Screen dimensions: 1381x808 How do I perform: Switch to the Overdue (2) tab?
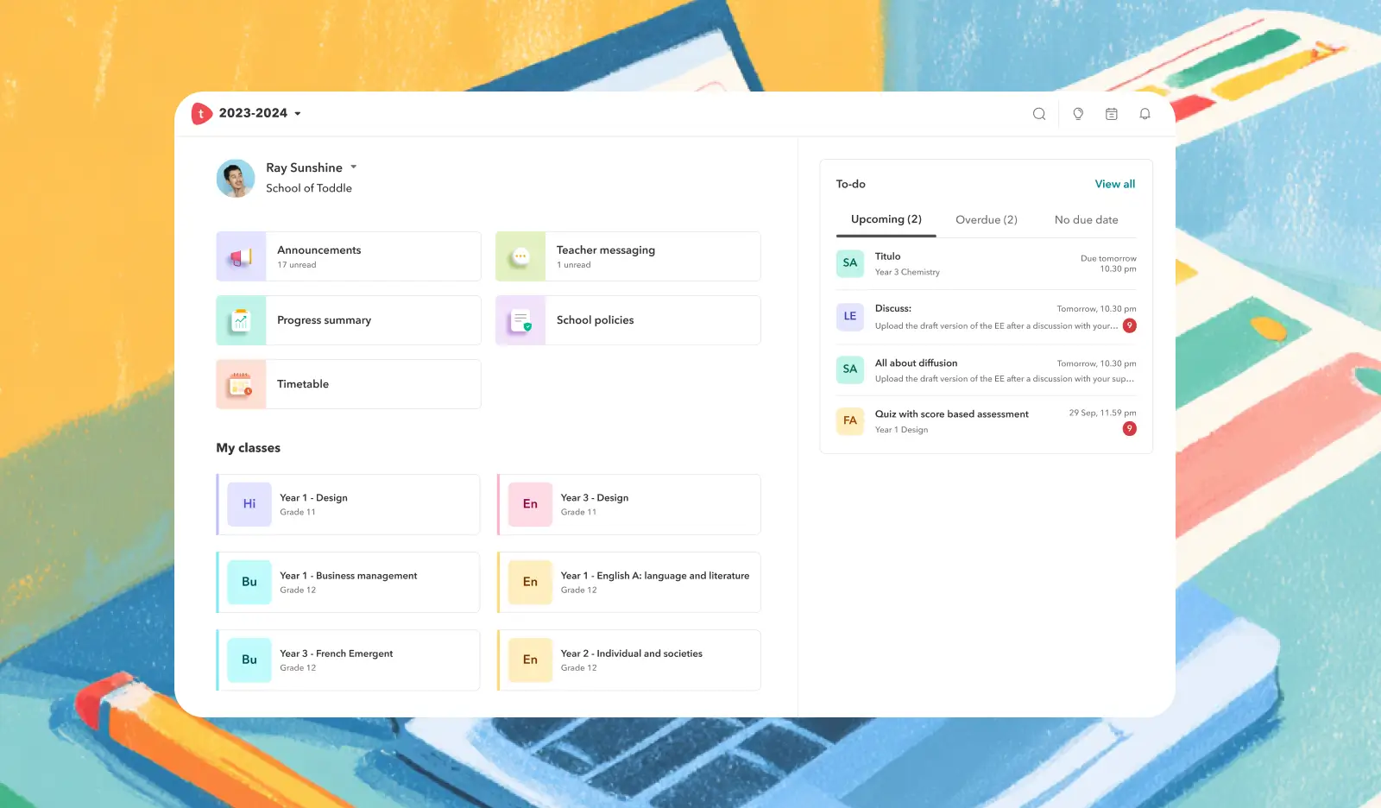click(986, 220)
